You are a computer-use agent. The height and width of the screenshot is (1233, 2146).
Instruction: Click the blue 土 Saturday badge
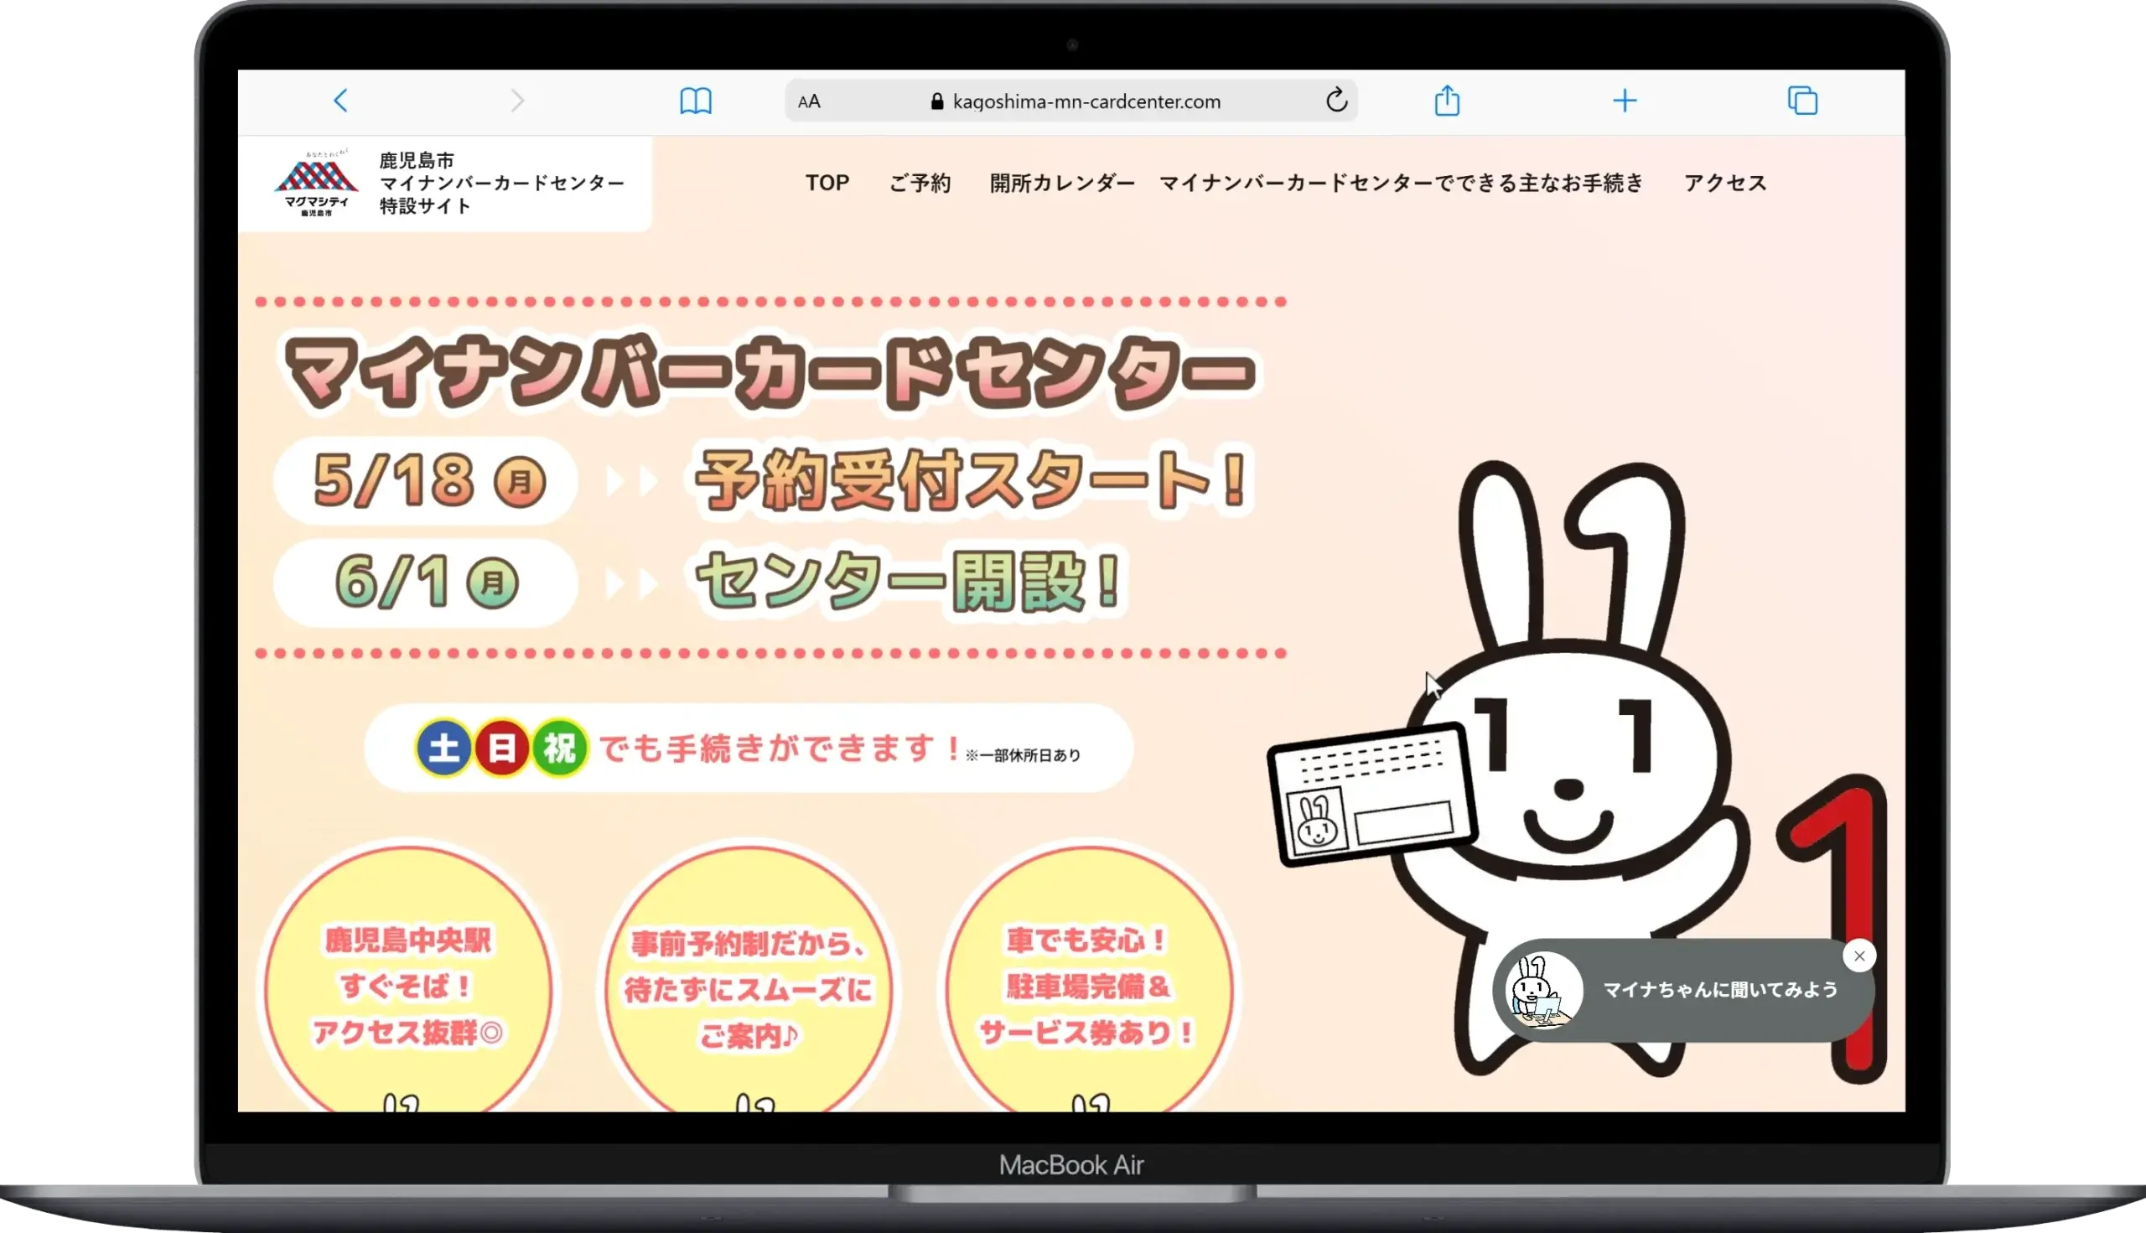click(443, 748)
